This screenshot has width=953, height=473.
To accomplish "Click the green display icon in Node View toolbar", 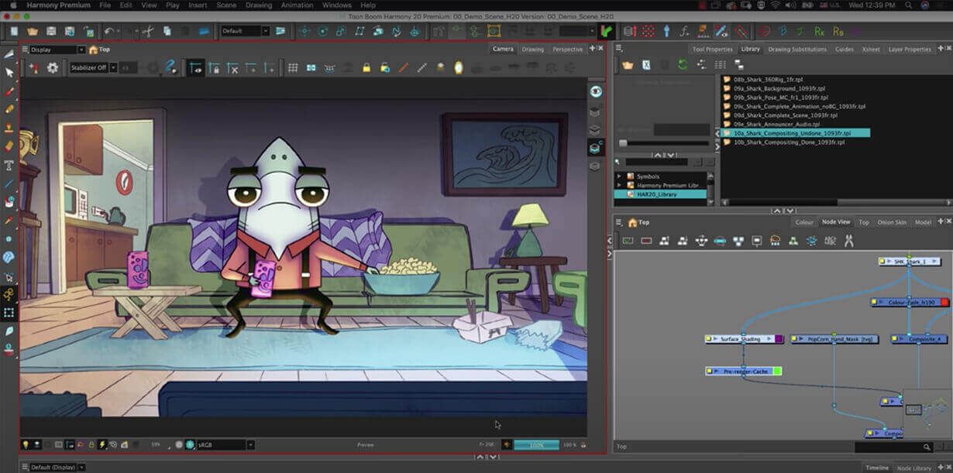I will 628,241.
